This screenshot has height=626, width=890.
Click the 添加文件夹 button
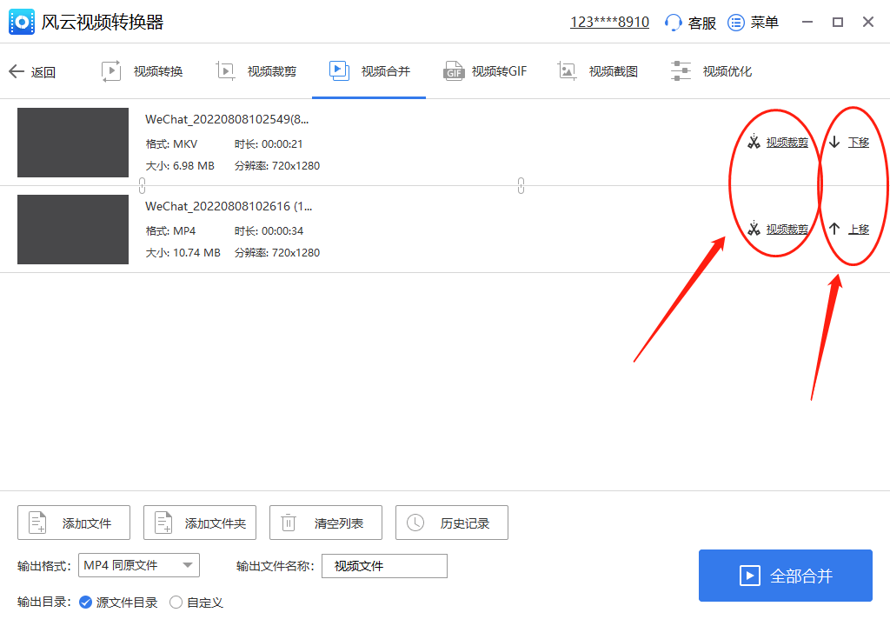tap(200, 523)
